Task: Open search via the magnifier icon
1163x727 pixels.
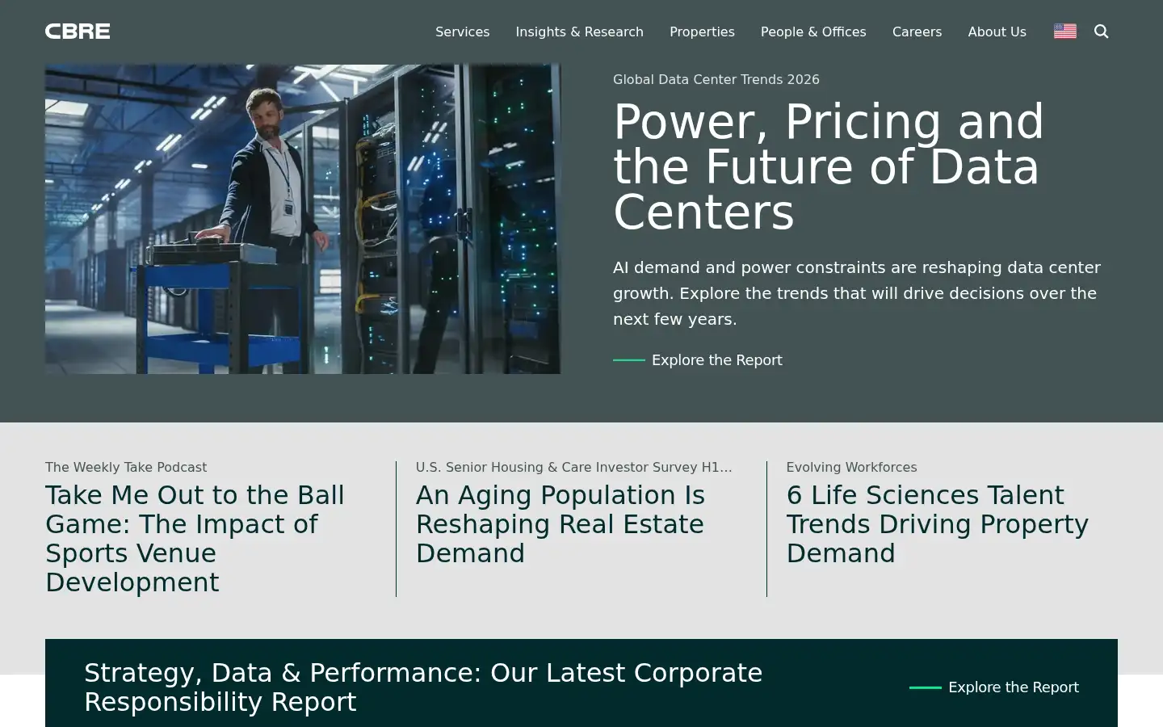Action: coord(1101,32)
